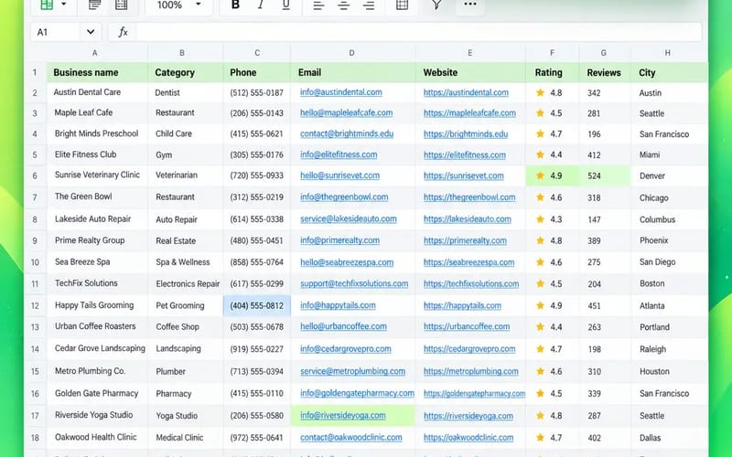
Task: Select the reviews cell showing 524
Action: (605, 175)
